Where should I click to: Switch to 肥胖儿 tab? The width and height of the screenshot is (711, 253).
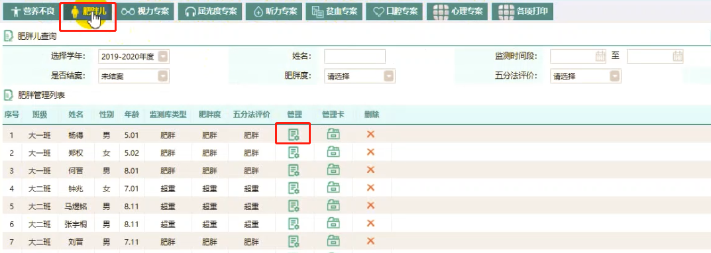(88, 12)
